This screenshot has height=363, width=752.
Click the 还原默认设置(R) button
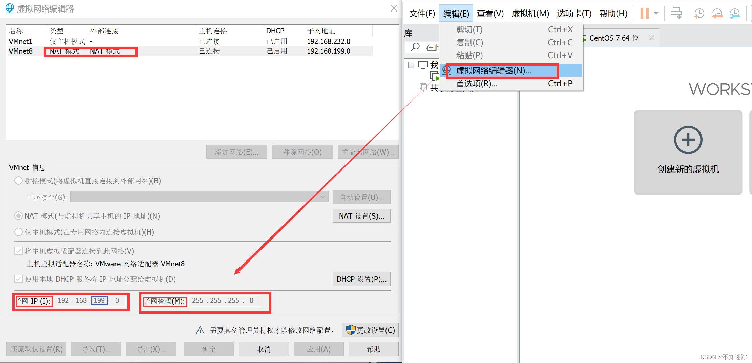[x=36, y=349]
